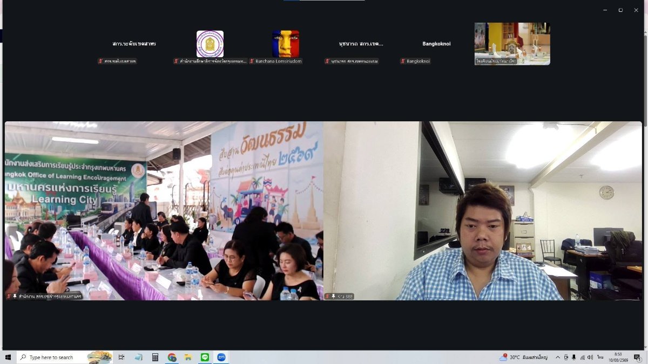The image size is (648, 364).
Task: Open LINE app in taskbar
Action: click(205, 357)
